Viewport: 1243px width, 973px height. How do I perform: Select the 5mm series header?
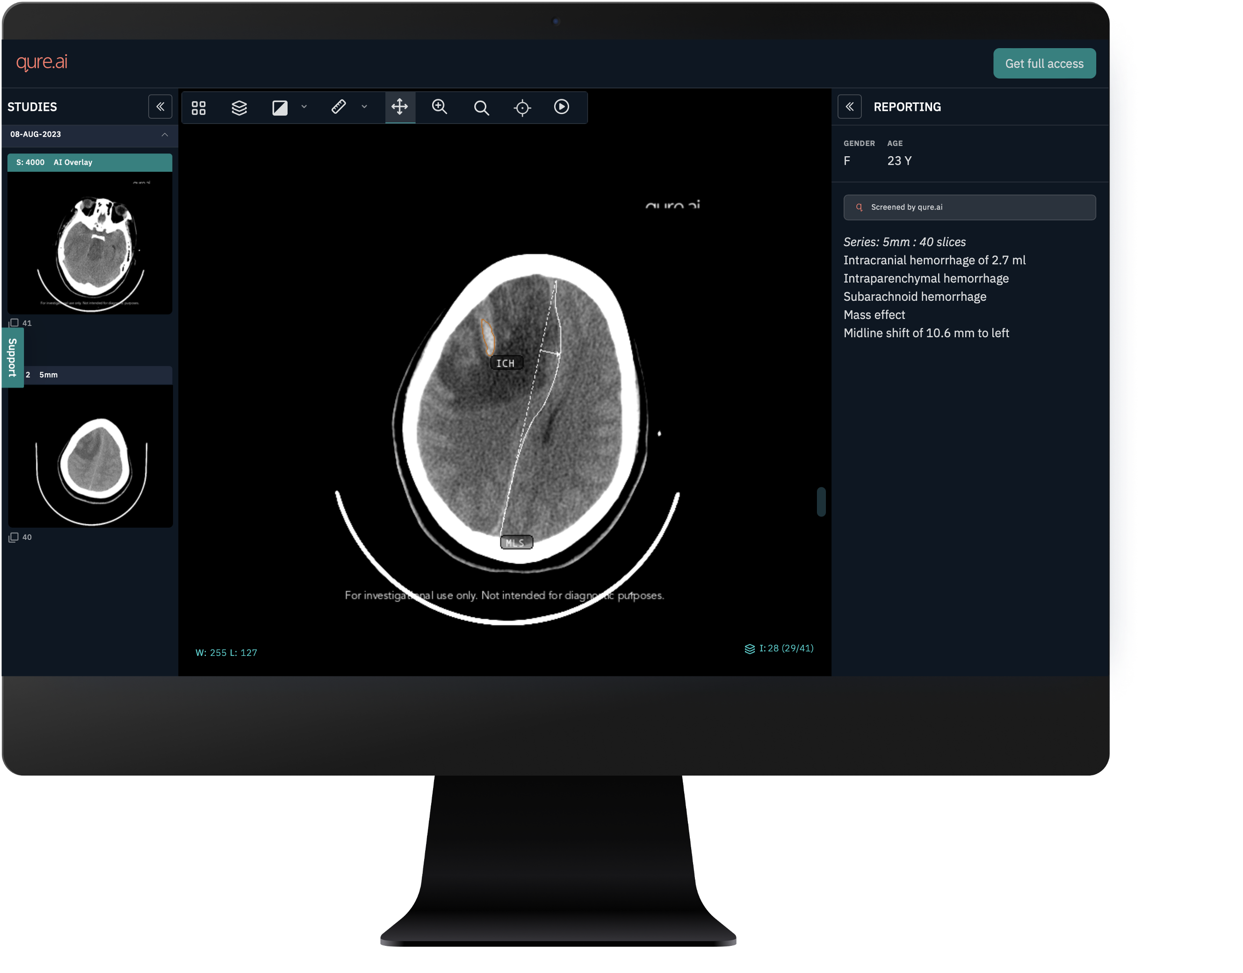point(90,375)
